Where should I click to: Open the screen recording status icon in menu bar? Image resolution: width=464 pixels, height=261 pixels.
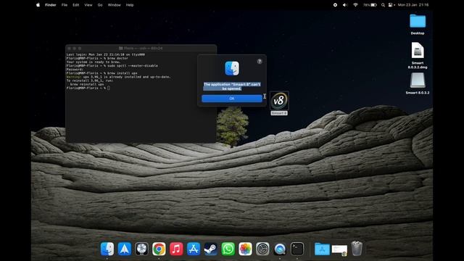335,5
